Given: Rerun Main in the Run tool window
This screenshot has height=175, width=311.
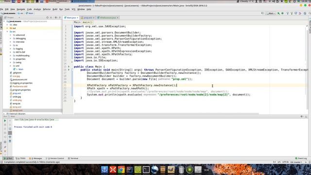Looking at the screenshot, I should [5, 121].
